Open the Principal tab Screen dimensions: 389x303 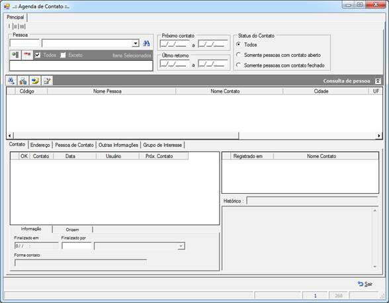coord(15,17)
